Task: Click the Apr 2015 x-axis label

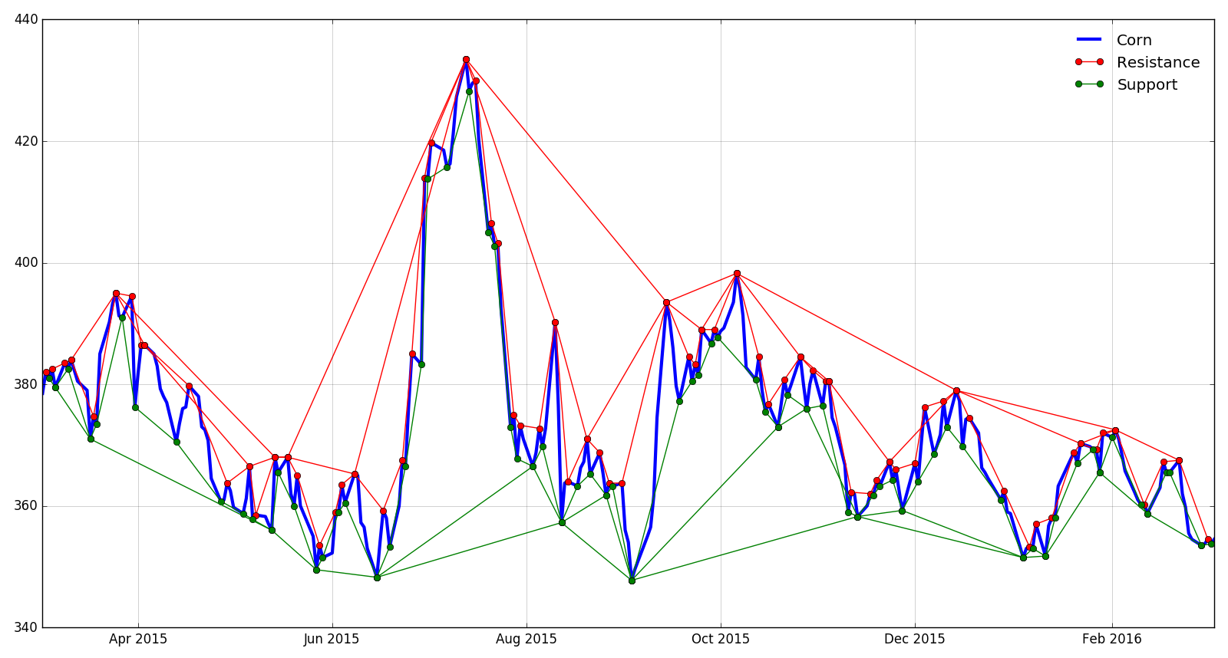Action: [x=138, y=639]
